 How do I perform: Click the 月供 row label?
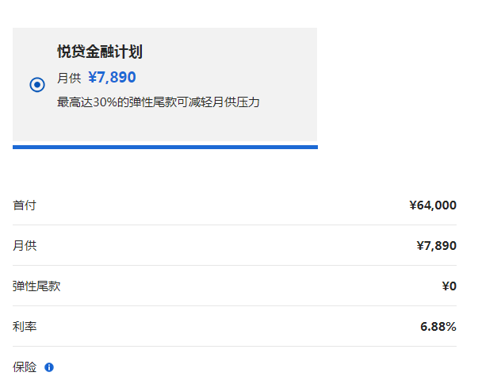point(25,245)
